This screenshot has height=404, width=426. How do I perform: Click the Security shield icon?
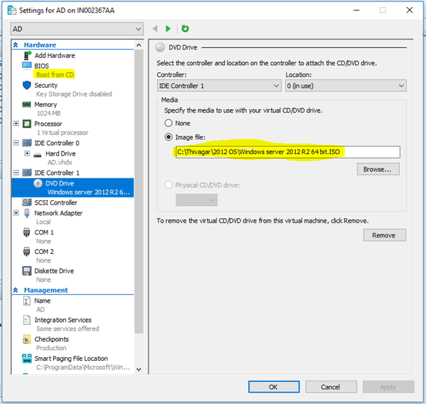pos(27,85)
